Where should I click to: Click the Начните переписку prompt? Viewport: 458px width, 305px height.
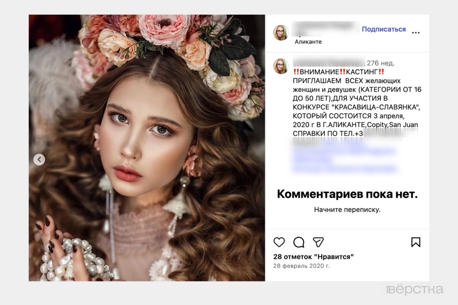[347, 209]
